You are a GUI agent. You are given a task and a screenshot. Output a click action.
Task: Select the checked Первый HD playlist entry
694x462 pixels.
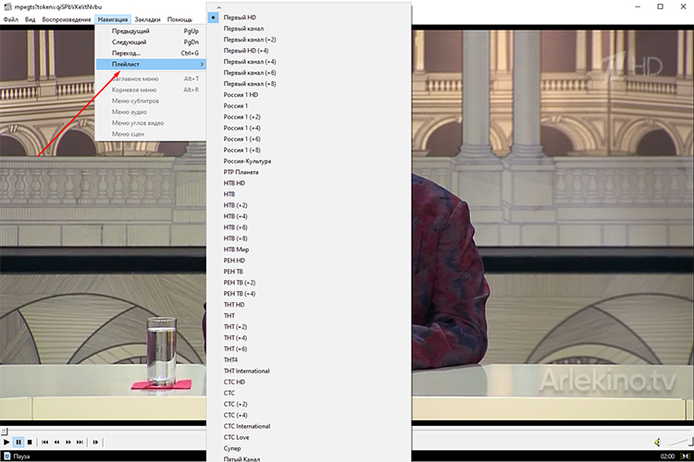tap(308, 18)
